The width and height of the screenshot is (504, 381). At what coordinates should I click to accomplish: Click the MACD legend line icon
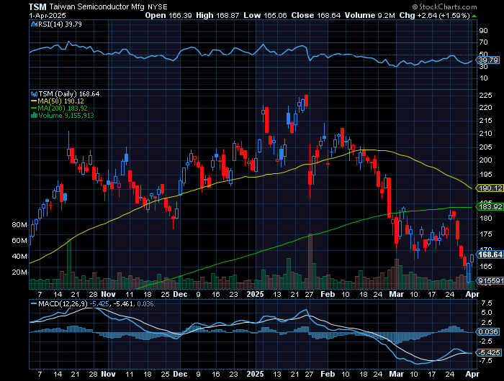(x=34, y=303)
